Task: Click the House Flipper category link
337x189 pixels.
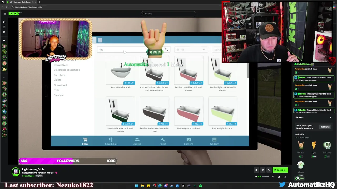Action: click(x=28, y=176)
